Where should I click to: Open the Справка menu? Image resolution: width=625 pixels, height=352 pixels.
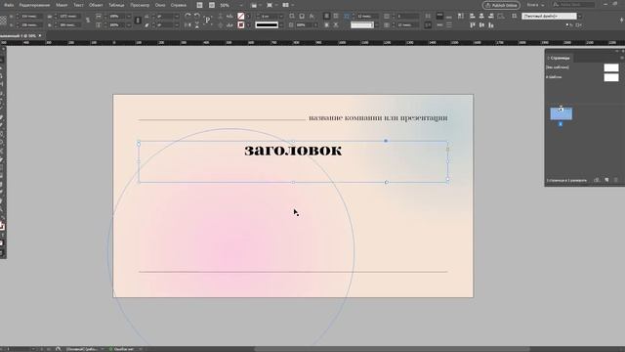[x=178, y=5]
